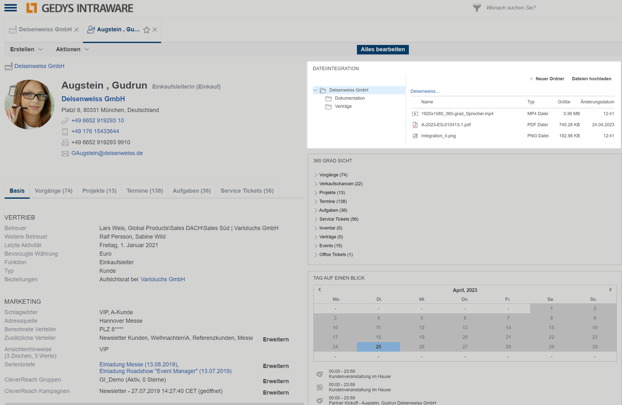Call landline +49 6652 919293 10
622x405 pixels.
click(98, 121)
